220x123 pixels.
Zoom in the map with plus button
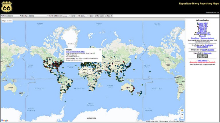point(182,115)
